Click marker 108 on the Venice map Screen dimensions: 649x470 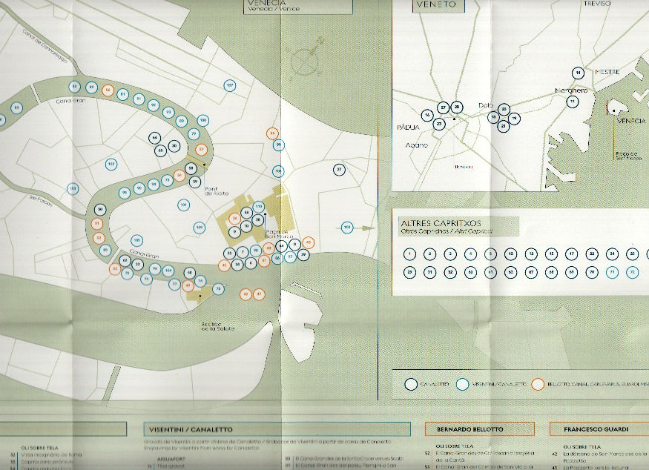coord(279,171)
